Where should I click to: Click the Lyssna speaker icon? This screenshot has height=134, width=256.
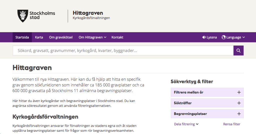click(204, 37)
